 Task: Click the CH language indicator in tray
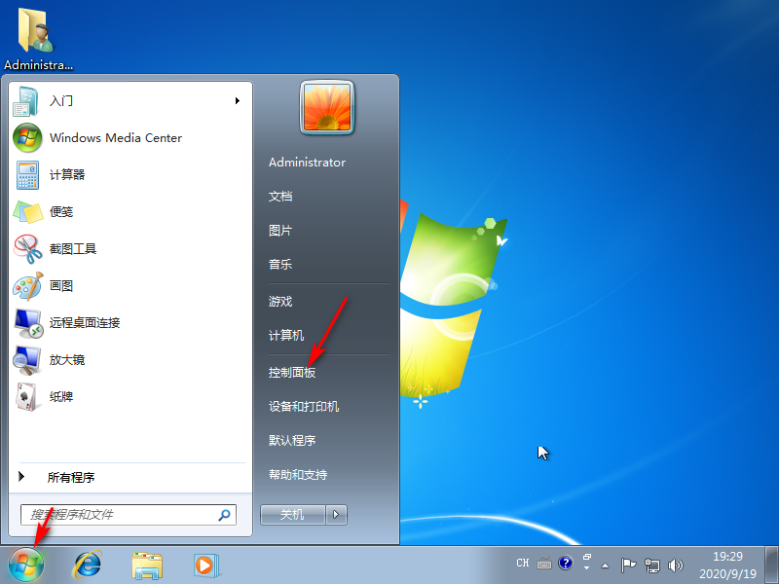pos(523,563)
